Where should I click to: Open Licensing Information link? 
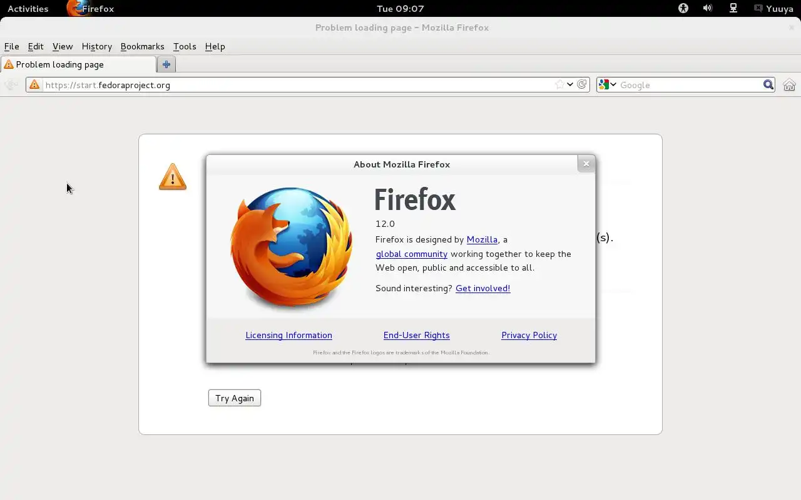click(x=288, y=335)
